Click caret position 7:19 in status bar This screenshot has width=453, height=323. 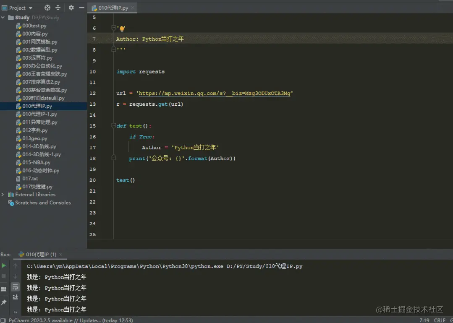[x=424, y=320]
